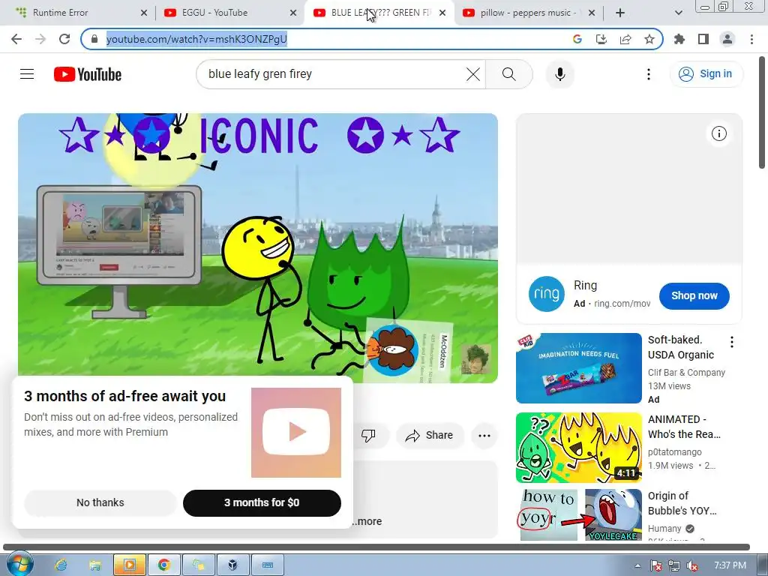Click the video player frame

click(258, 247)
